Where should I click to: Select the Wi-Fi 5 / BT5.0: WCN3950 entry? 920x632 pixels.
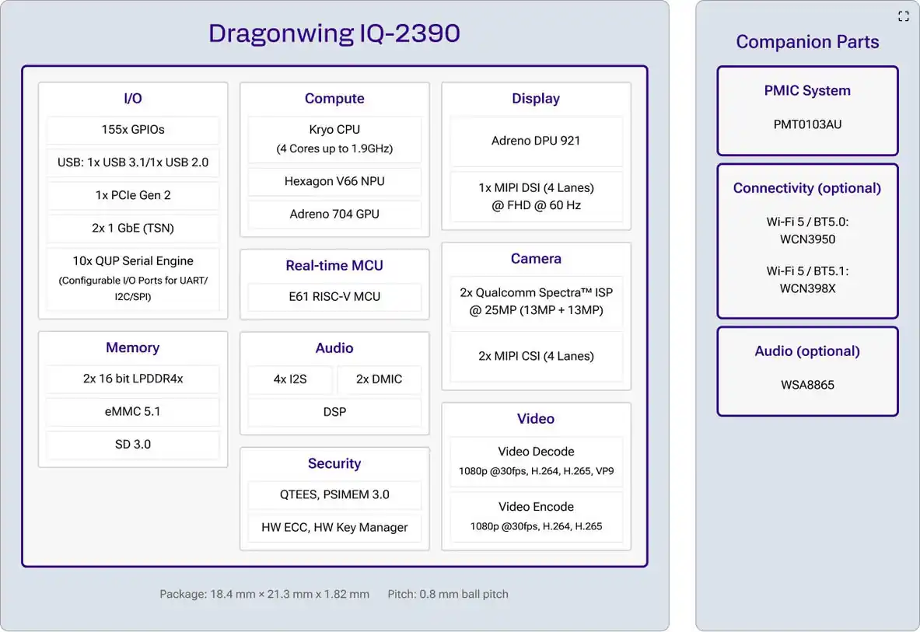pos(807,230)
